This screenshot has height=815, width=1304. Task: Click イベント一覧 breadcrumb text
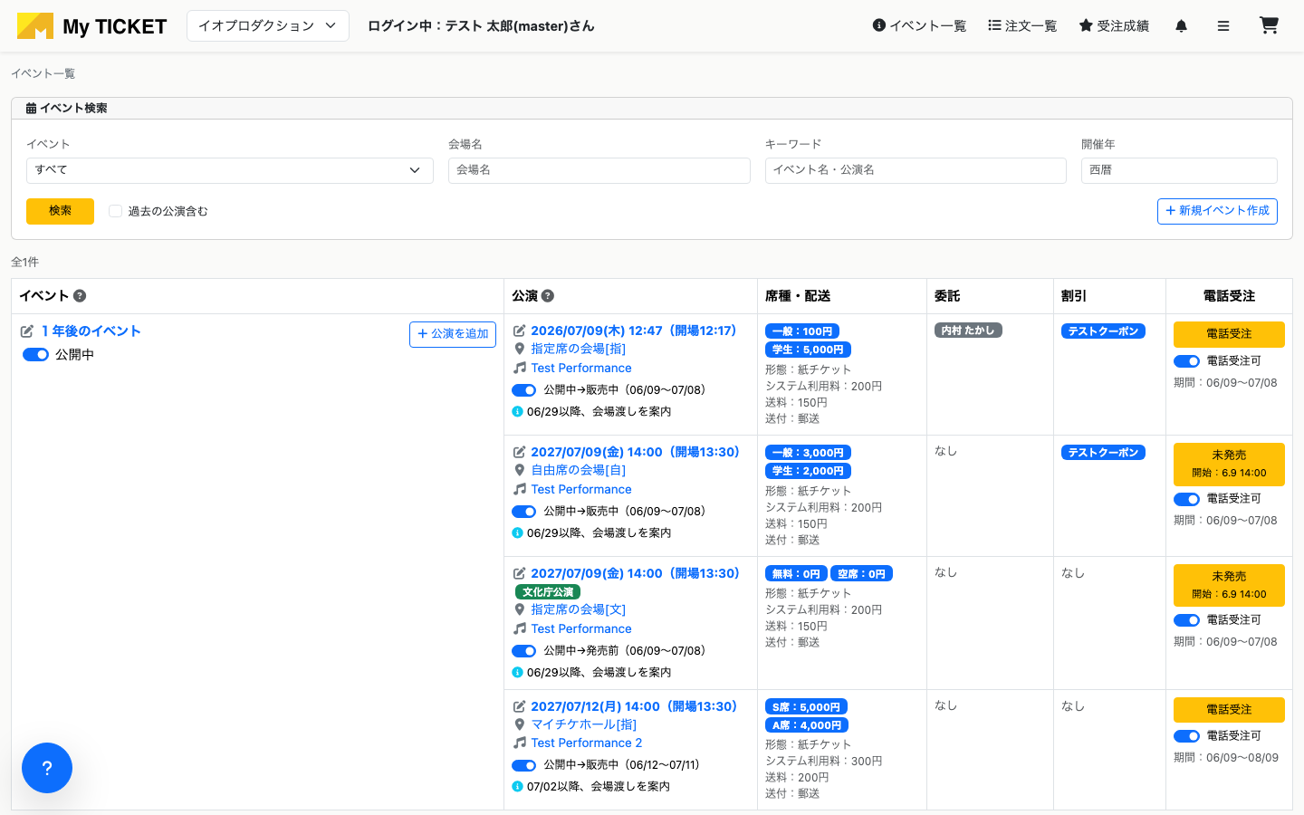point(43,73)
